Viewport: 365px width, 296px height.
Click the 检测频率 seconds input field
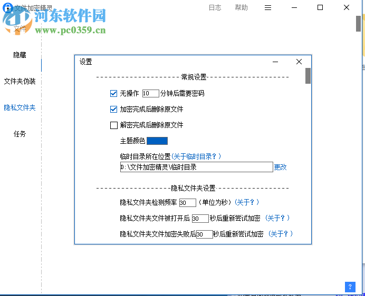click(188, 203)
